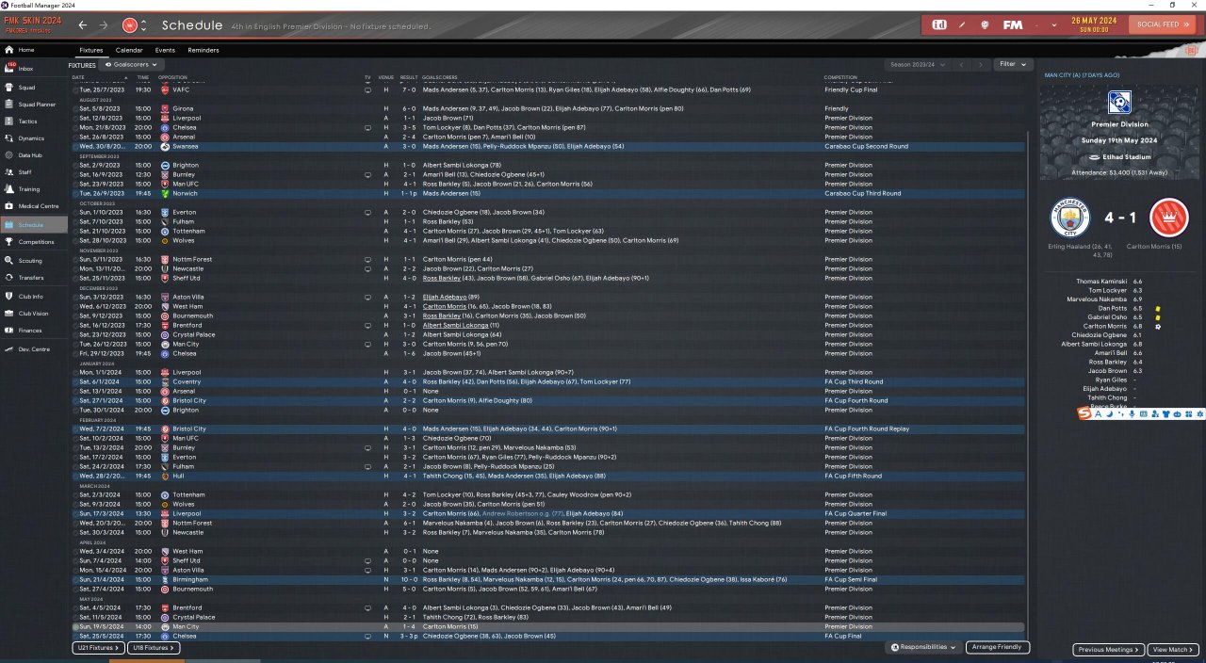Open Medical Centre icon in sidebar

point(9,206)
